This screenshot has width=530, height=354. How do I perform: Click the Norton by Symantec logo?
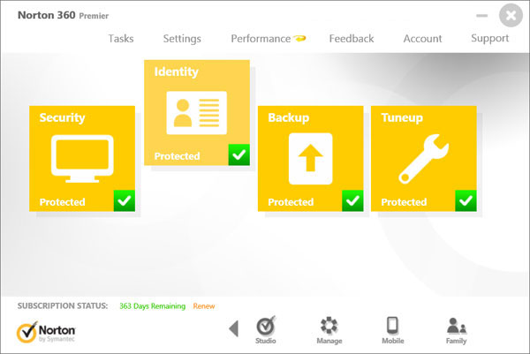tap(46, 332)
